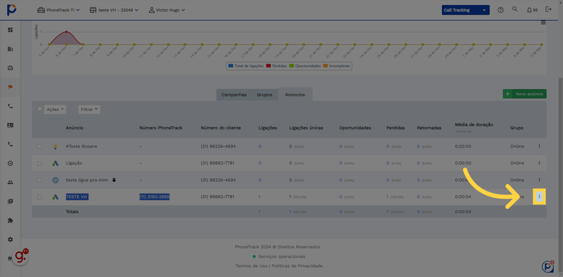
Task: Open the briefcase icon in sidebar
Action: tap(10, 68)
